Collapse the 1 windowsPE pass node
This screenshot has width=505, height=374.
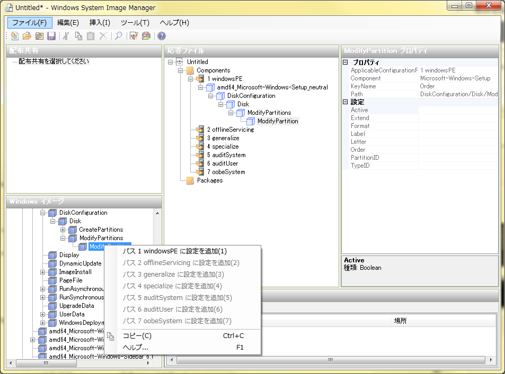190,79
